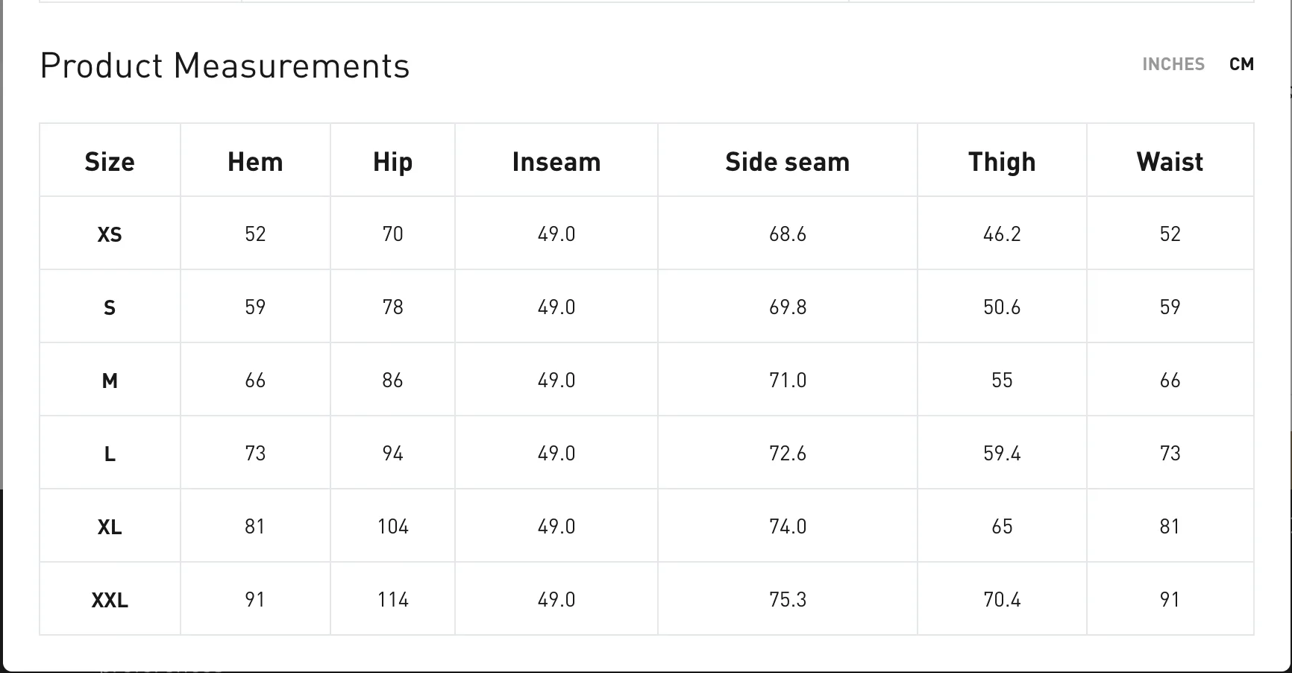Viewport: 1292px width, 673px height.
Task: Click the Product Measurements heading
Action: (x=225, y=66)
